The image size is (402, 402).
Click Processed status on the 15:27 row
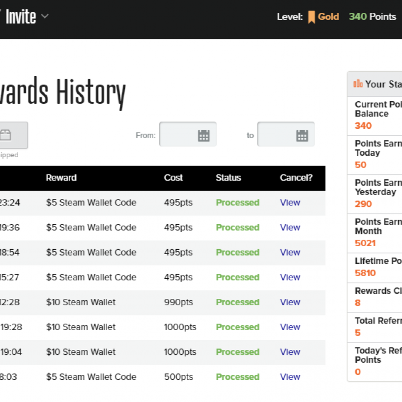(x=237, y=277)
